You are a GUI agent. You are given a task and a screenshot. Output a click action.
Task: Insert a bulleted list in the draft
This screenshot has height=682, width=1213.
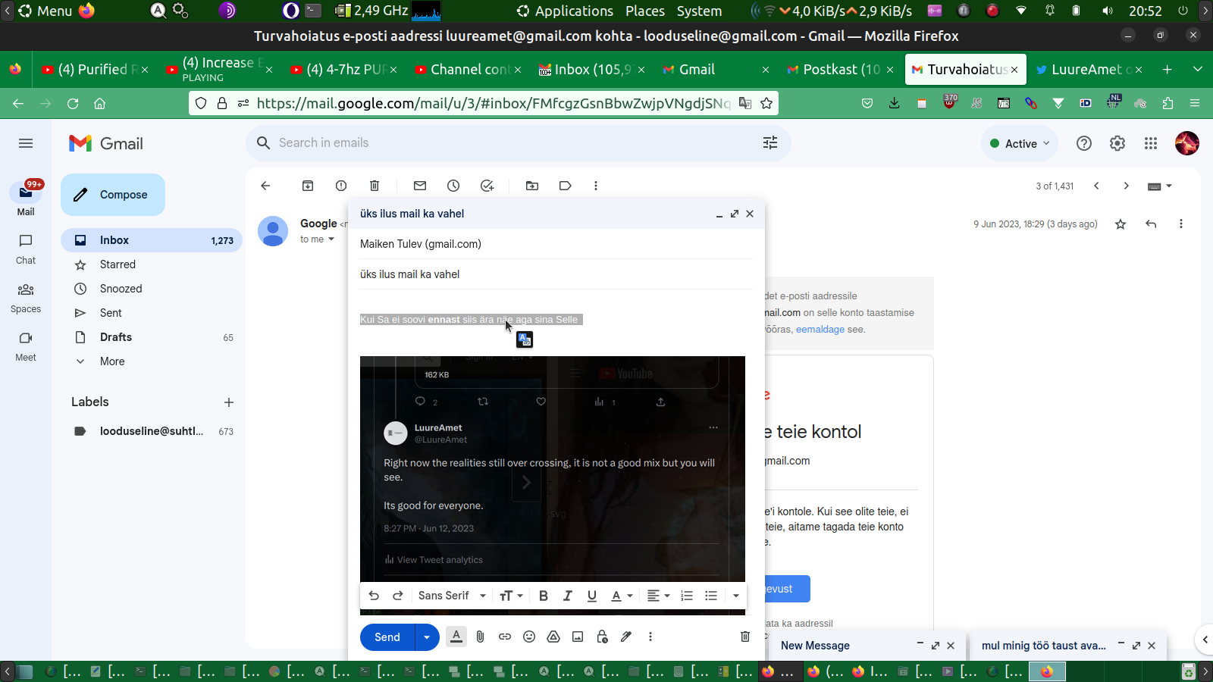(711, 596)
